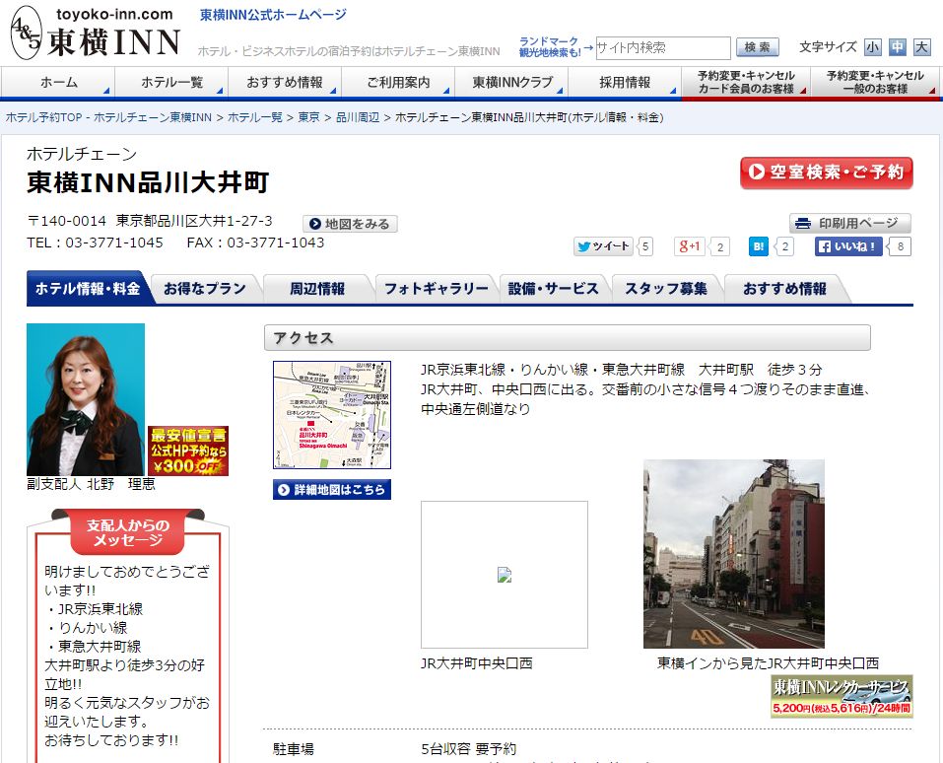
Task: Click the 最安値宣言 ¥300 OFF banner
Action: pyautogui.click(x=188, y=451)
